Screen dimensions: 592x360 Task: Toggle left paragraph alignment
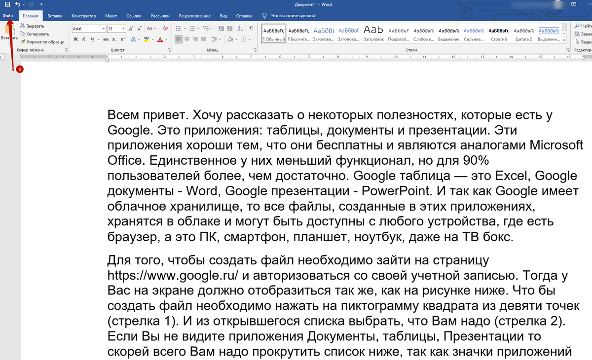(x=179, y=39)
